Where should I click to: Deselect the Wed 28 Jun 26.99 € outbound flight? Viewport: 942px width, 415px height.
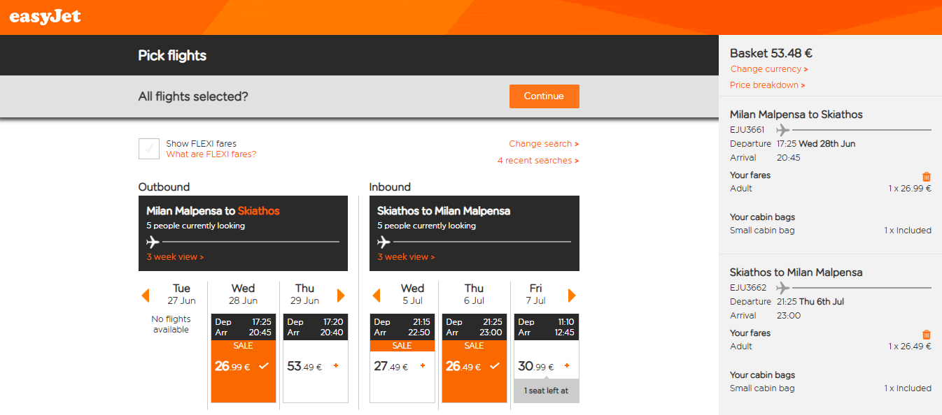coord(243,366)
